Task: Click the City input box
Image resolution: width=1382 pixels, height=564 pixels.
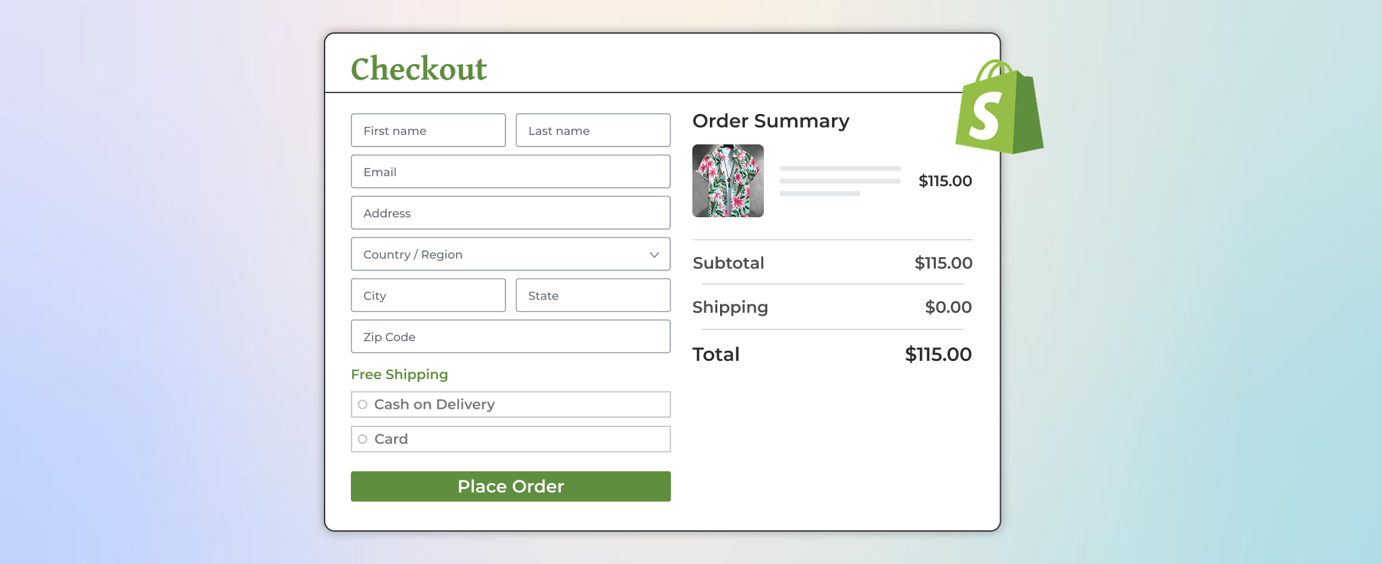Action: click(428, 295)
